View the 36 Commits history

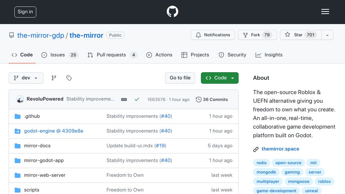point(212,100)
